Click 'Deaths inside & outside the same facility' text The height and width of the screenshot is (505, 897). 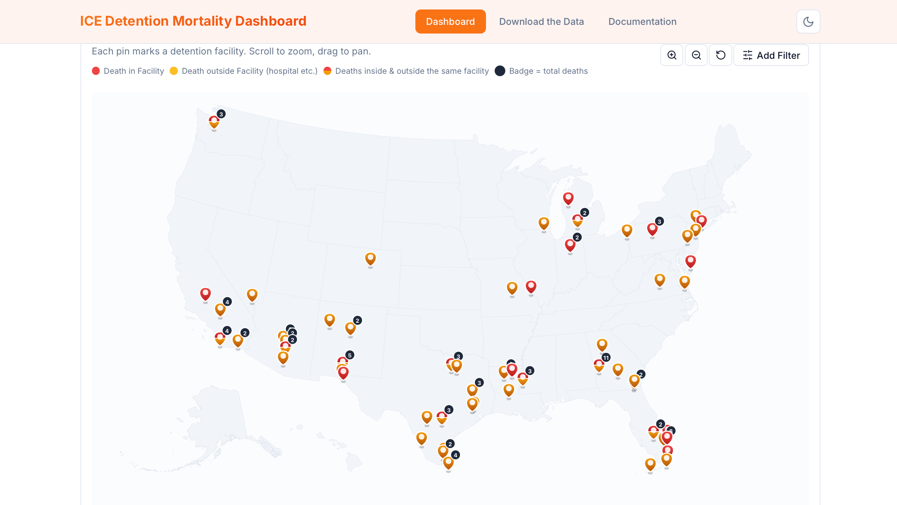pyautogui.click(x=412, y=71)
